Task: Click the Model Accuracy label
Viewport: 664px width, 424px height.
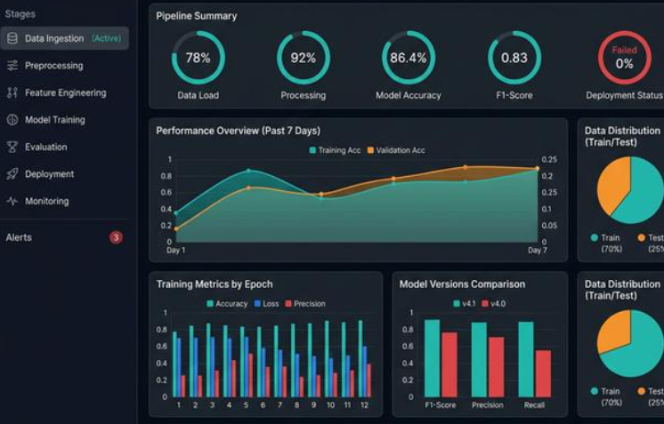Action: [x=409, y=95]
